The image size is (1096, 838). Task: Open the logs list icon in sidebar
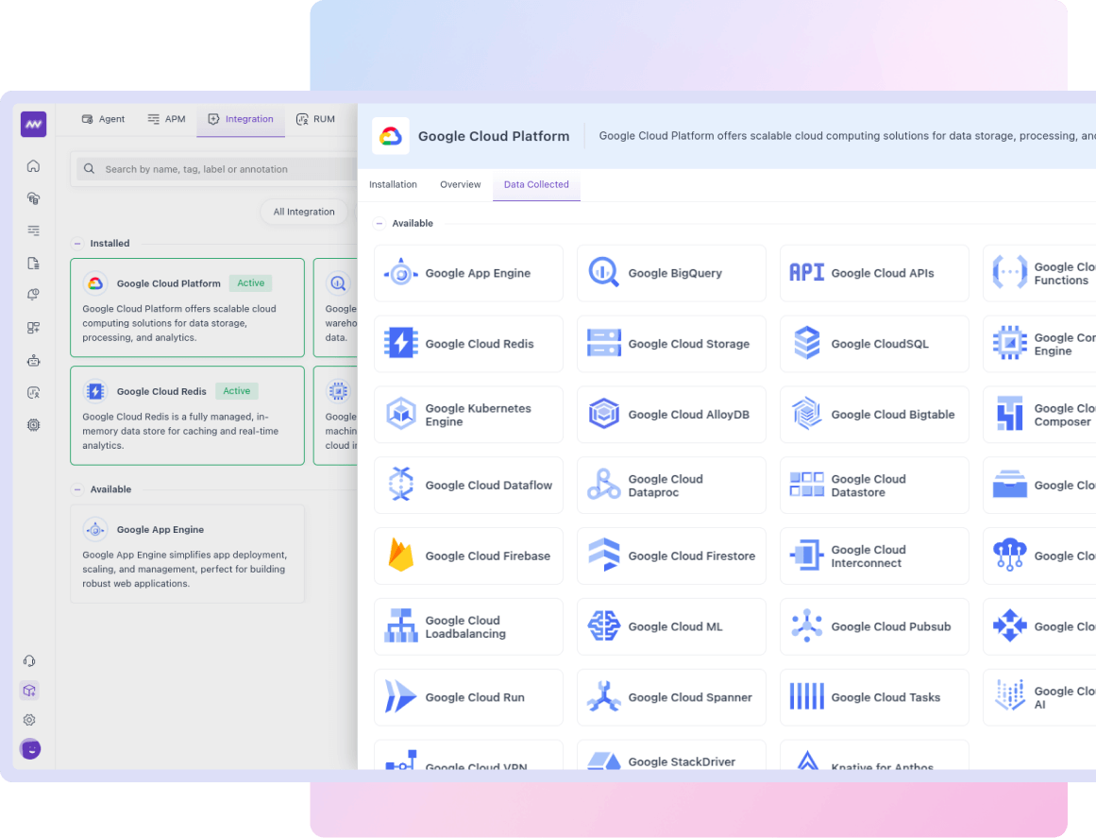[x=33, y=231]
